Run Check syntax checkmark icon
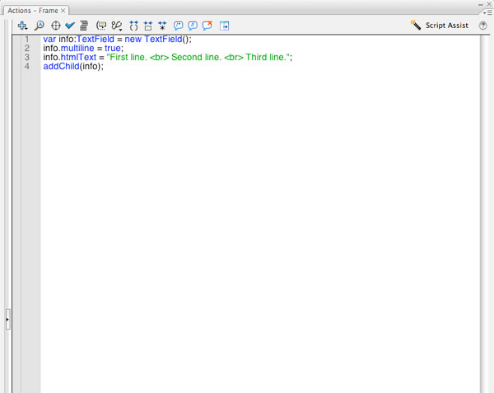This screenshot has width=494, height=393. (x=70, y=26)
